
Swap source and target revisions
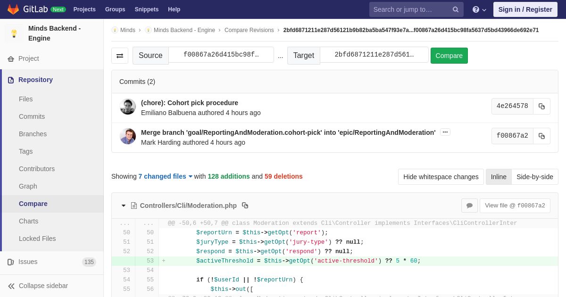[x=120, y=56]
